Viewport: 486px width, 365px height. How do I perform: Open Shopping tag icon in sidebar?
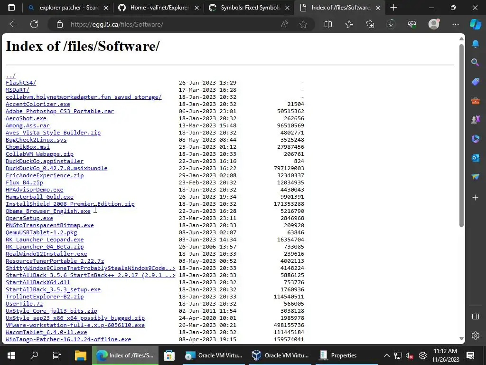tap(475, 82)
